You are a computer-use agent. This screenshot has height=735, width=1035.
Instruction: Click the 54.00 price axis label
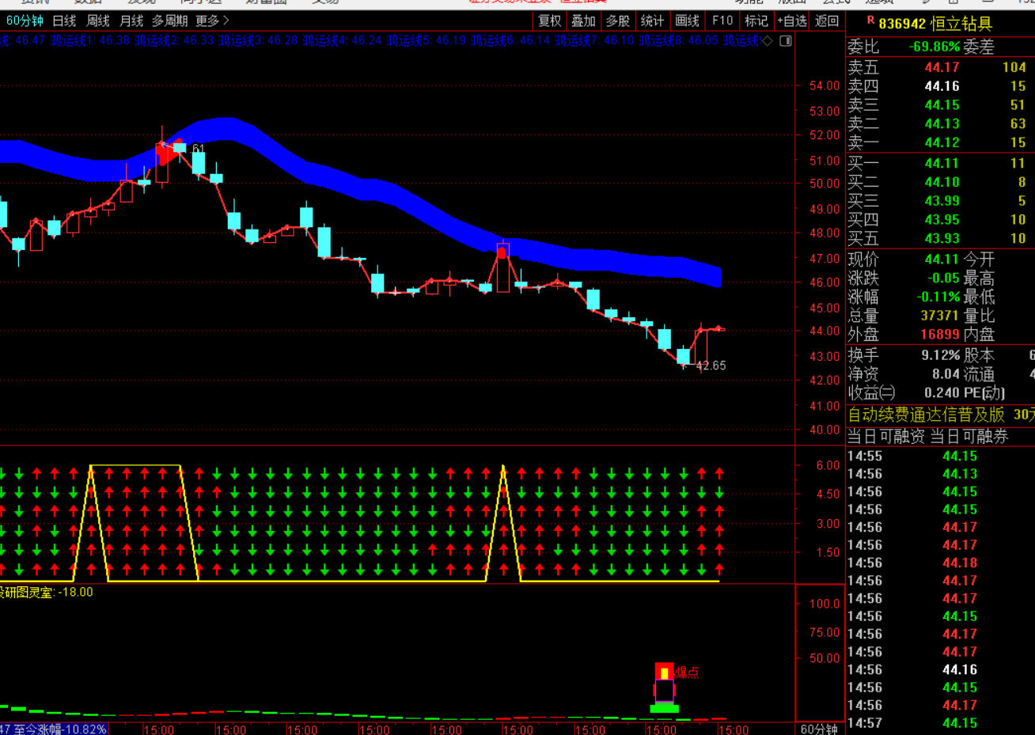pyautogui.click(x=824, y=86)
